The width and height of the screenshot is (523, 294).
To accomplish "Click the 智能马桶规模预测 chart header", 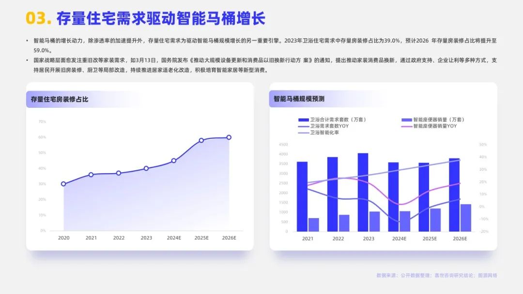I will click(x=299, y=99).
